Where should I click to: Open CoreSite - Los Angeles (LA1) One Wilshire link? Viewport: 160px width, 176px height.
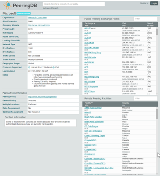pyautogui.click(x=99, y=169)
